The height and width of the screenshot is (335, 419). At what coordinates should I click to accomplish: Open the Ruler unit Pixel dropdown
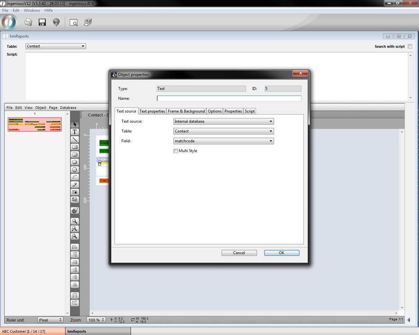(50, 320)
